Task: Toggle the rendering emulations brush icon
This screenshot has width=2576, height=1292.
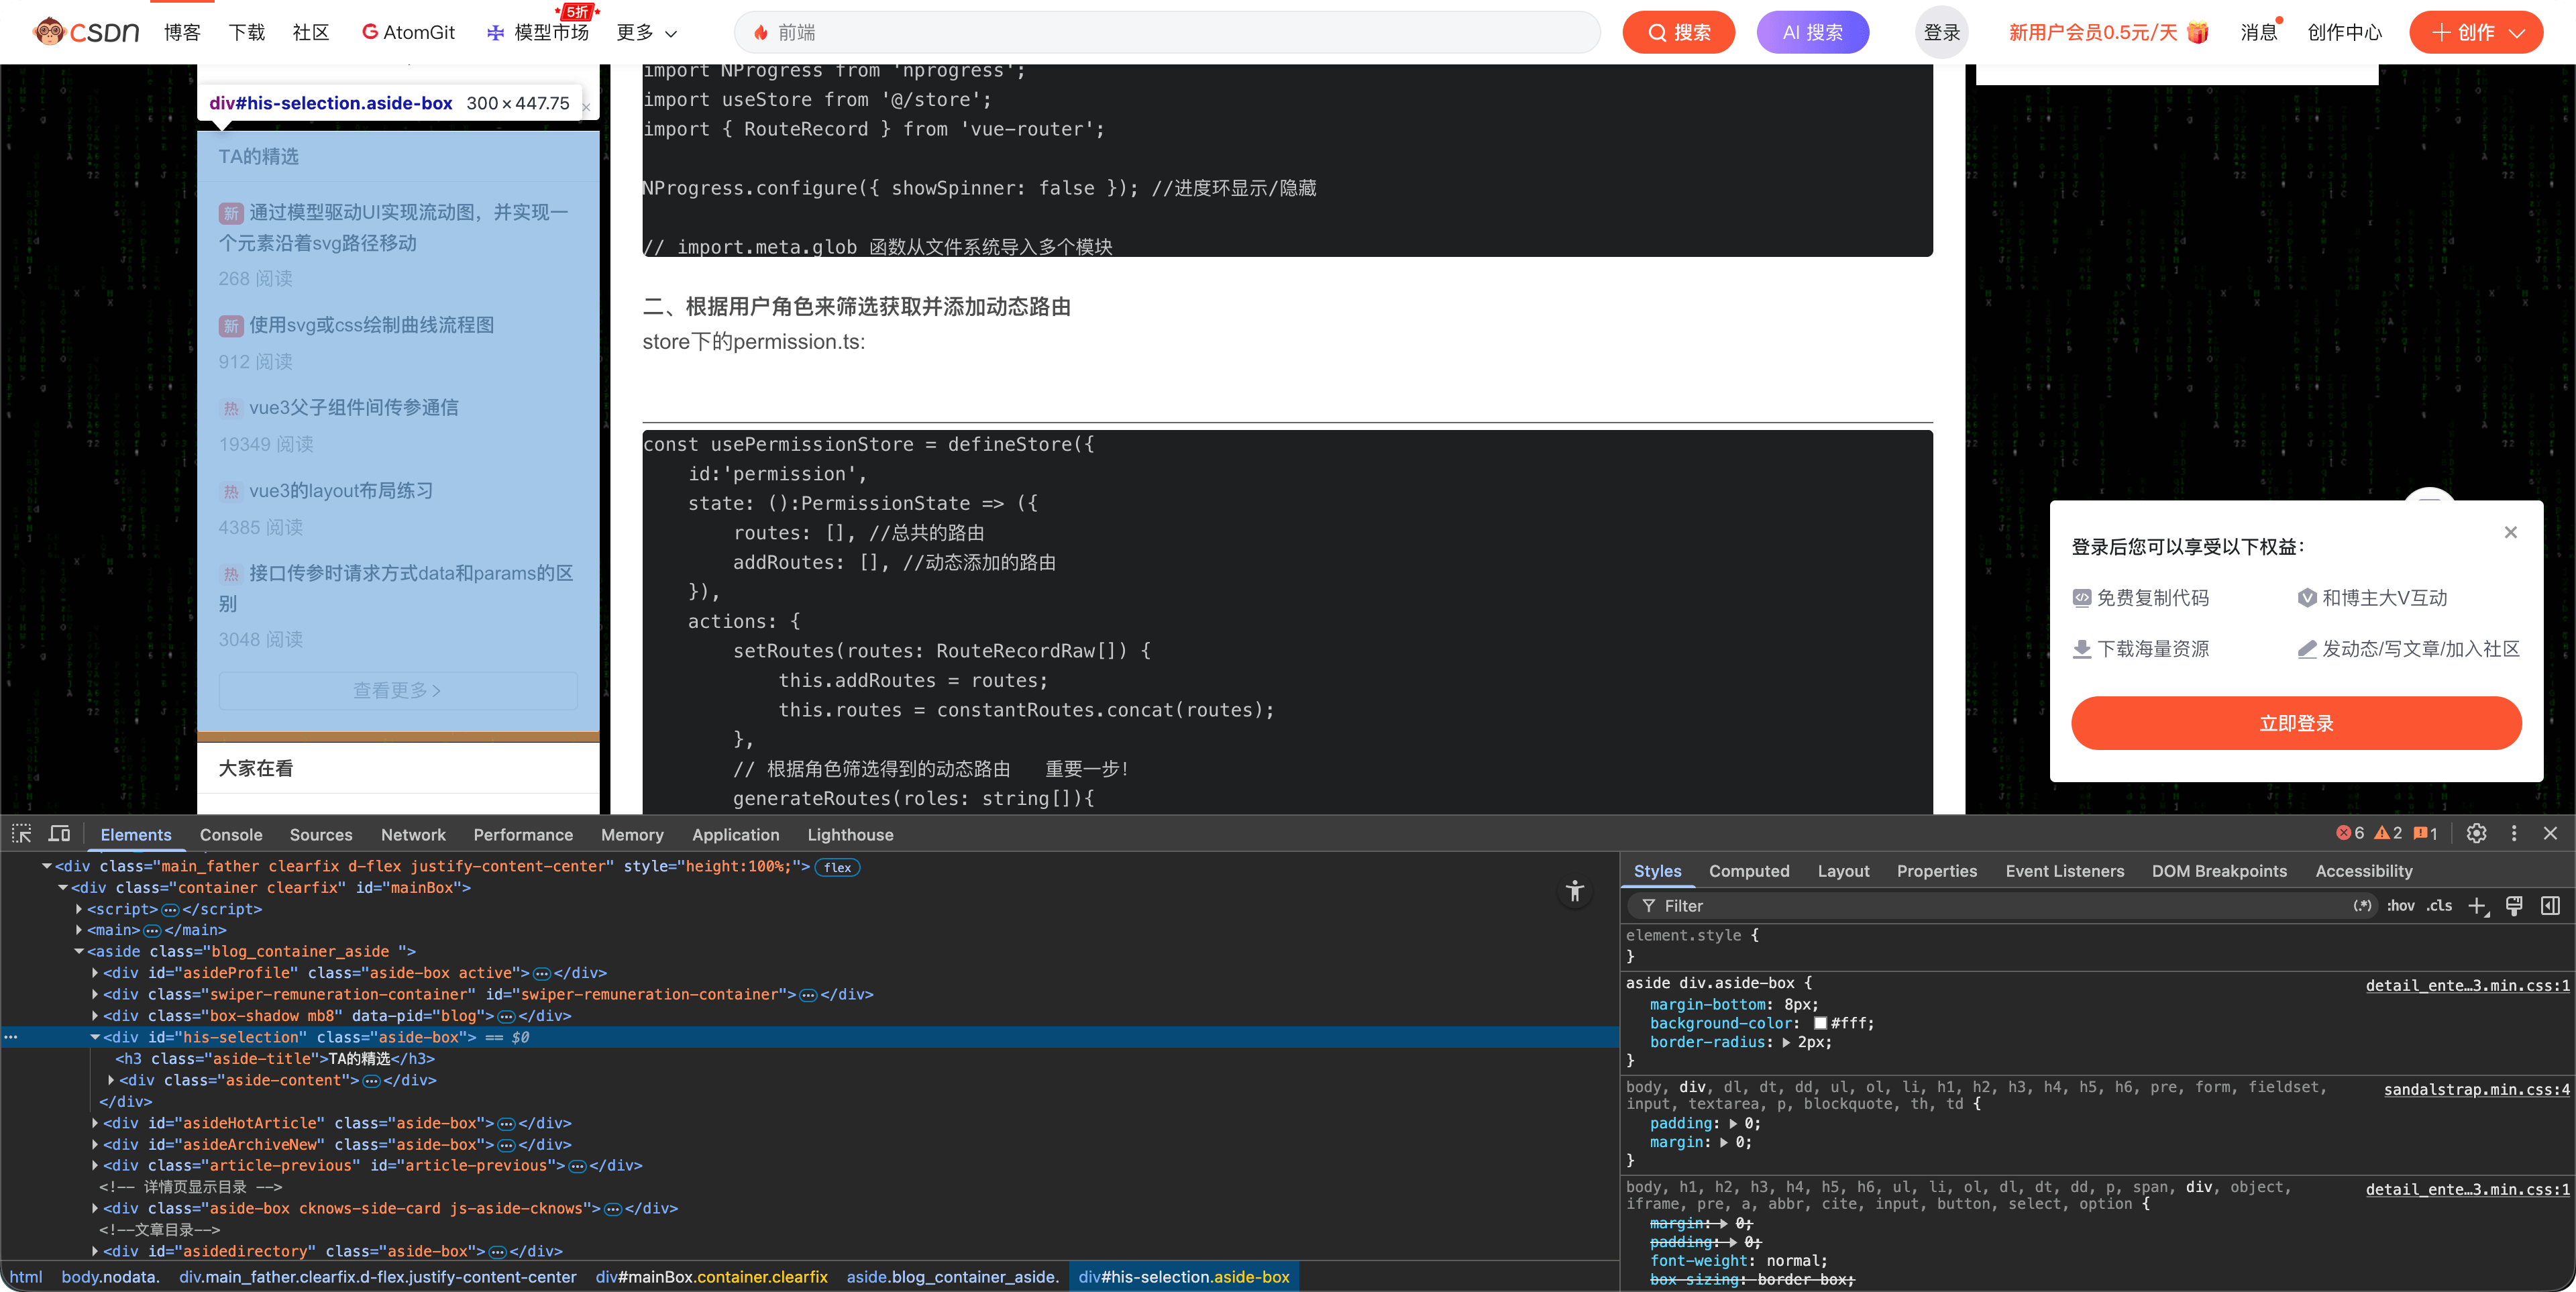Action: click(2514, 906)
